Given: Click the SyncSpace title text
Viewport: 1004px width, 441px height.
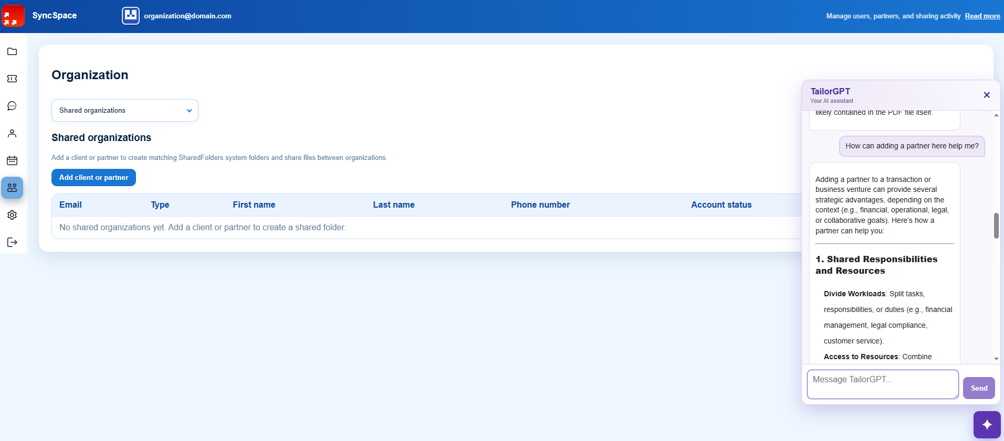Looking at the screenshot, I should pos(55,15).
